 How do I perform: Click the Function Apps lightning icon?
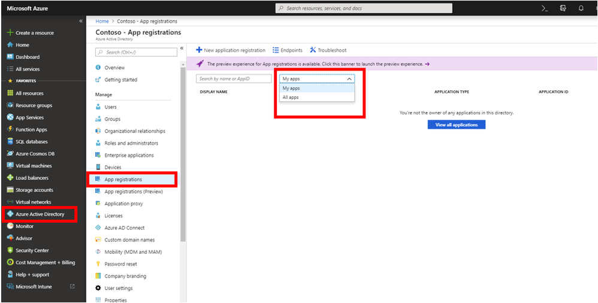pos(10,129)
